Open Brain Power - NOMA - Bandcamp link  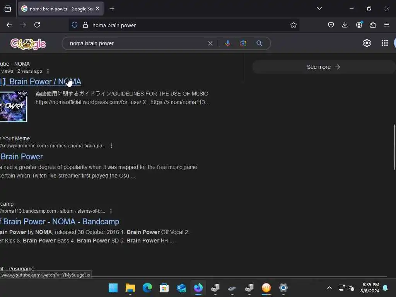[60, 222]
